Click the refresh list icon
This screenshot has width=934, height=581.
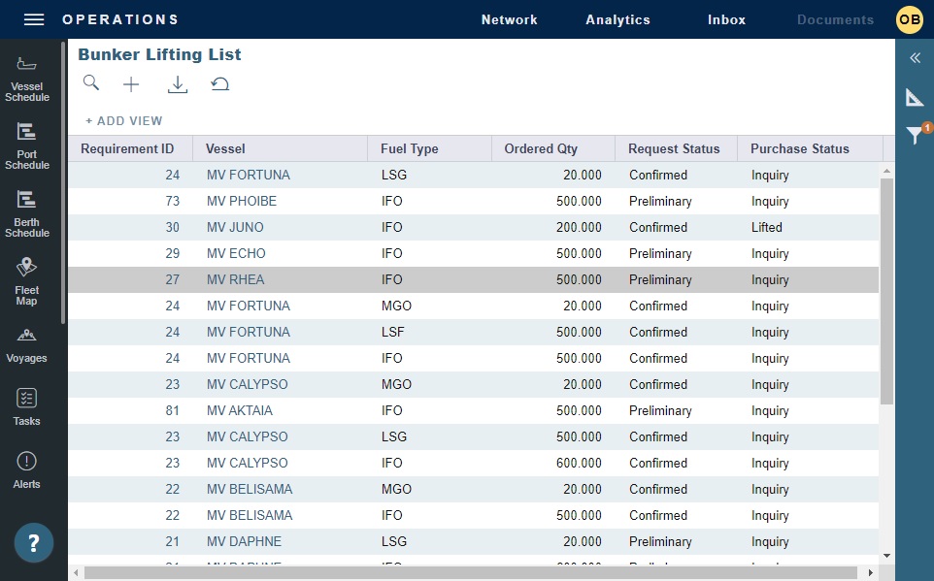pyautogui.click(x=220, y=84)
